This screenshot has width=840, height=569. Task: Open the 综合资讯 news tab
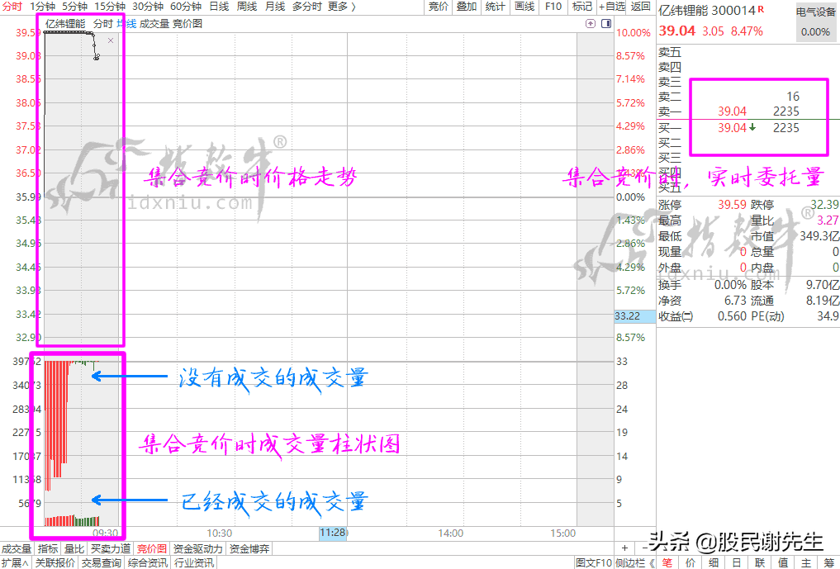(149, 562)
